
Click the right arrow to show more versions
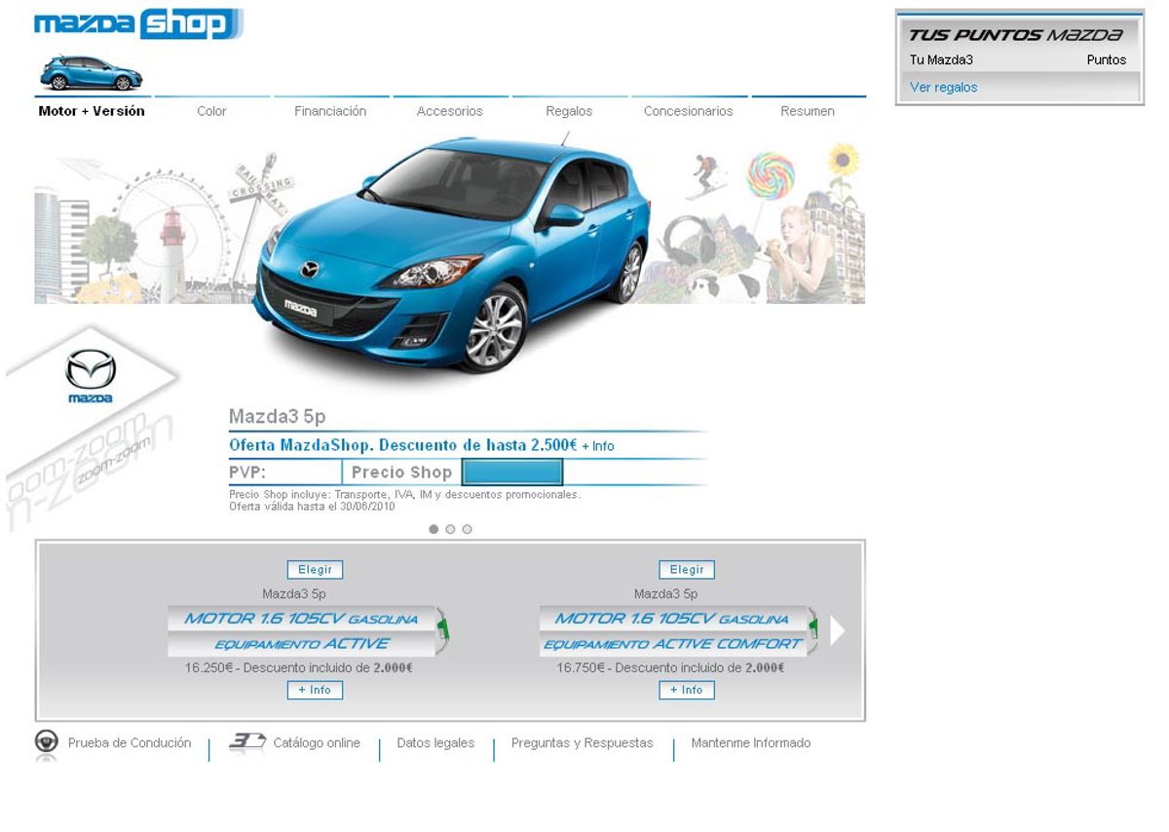pyautogui.click(x=837, y=630)
